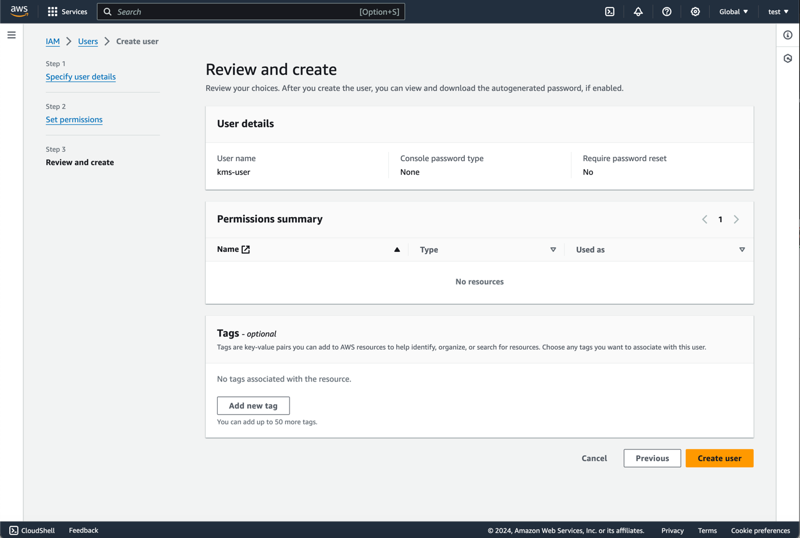The height and width of the screenshot is (538, 800).
Task: Sort by the Type column arrow
Action: point(553,250)
